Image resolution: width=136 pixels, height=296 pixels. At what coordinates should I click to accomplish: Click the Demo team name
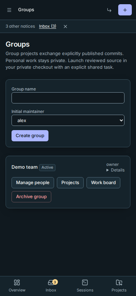[x=24, y=167]
